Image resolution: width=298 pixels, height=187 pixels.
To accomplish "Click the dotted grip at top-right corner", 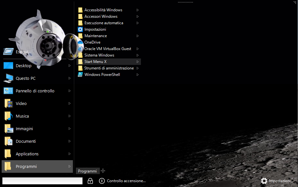I will 295,2.
